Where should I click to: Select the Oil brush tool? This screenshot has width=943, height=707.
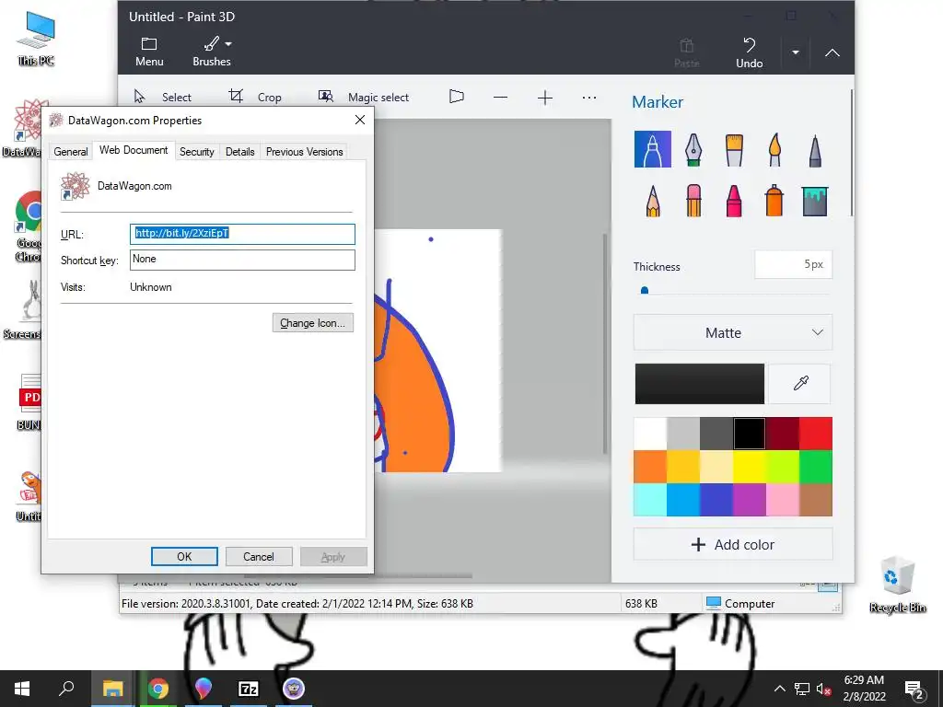[734, 149]
